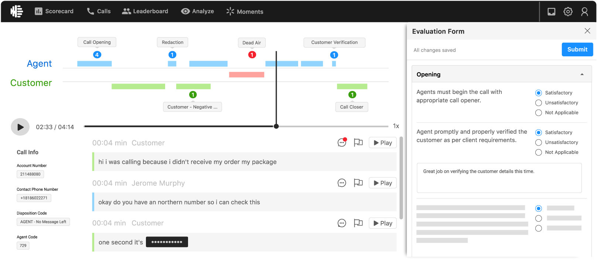Click the transcript scrollbar
The image size is (597, 260).
click(401, 178)
